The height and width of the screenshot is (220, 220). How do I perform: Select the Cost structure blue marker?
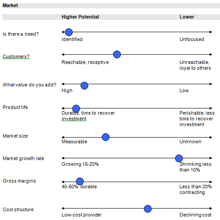coord(148,209)
